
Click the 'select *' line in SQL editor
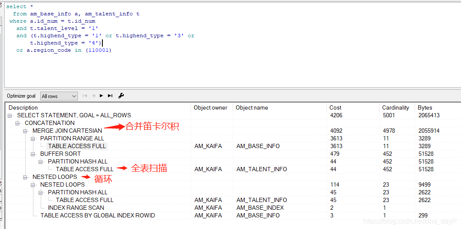[x=20, y=6]
